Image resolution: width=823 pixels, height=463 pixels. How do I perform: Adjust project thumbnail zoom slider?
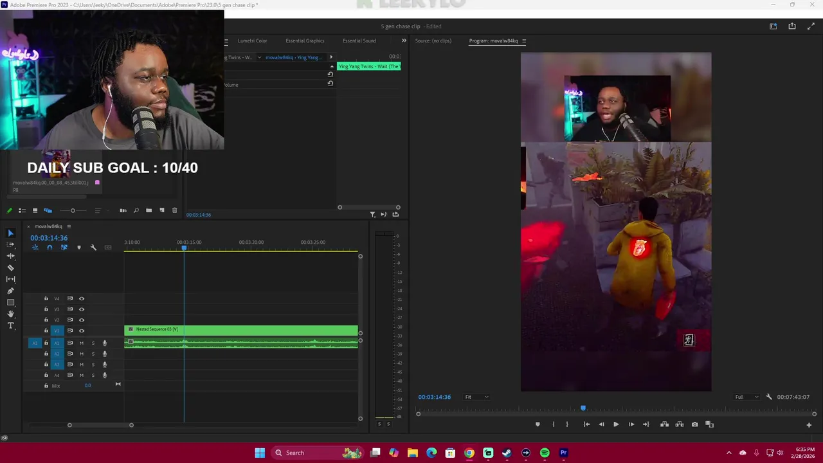(73, 210)
